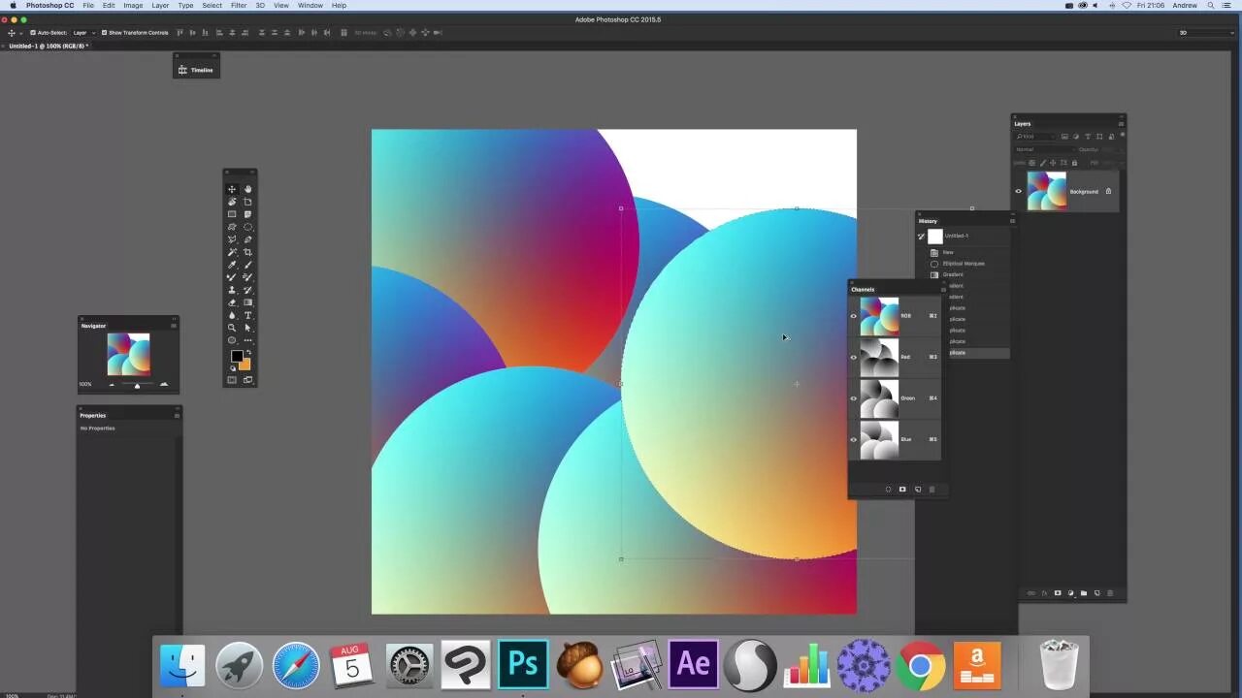Select the Brush tool
This screenshot has width=1242, height=698.
point(247,265)
